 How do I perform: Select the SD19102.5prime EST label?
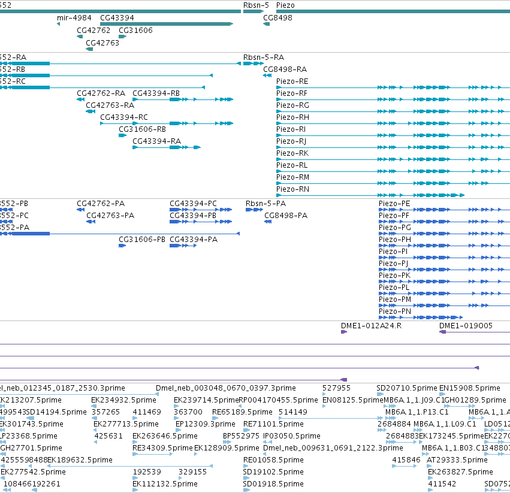tap(273, 472)
